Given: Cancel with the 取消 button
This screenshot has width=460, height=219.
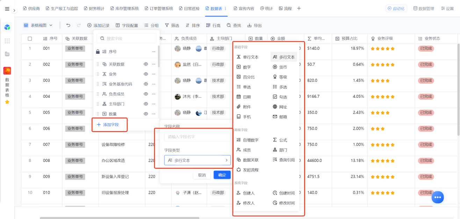Looking at the screenshot, I should point(202,175).
